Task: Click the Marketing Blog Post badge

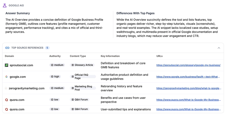Action: [x=83, y=88]
